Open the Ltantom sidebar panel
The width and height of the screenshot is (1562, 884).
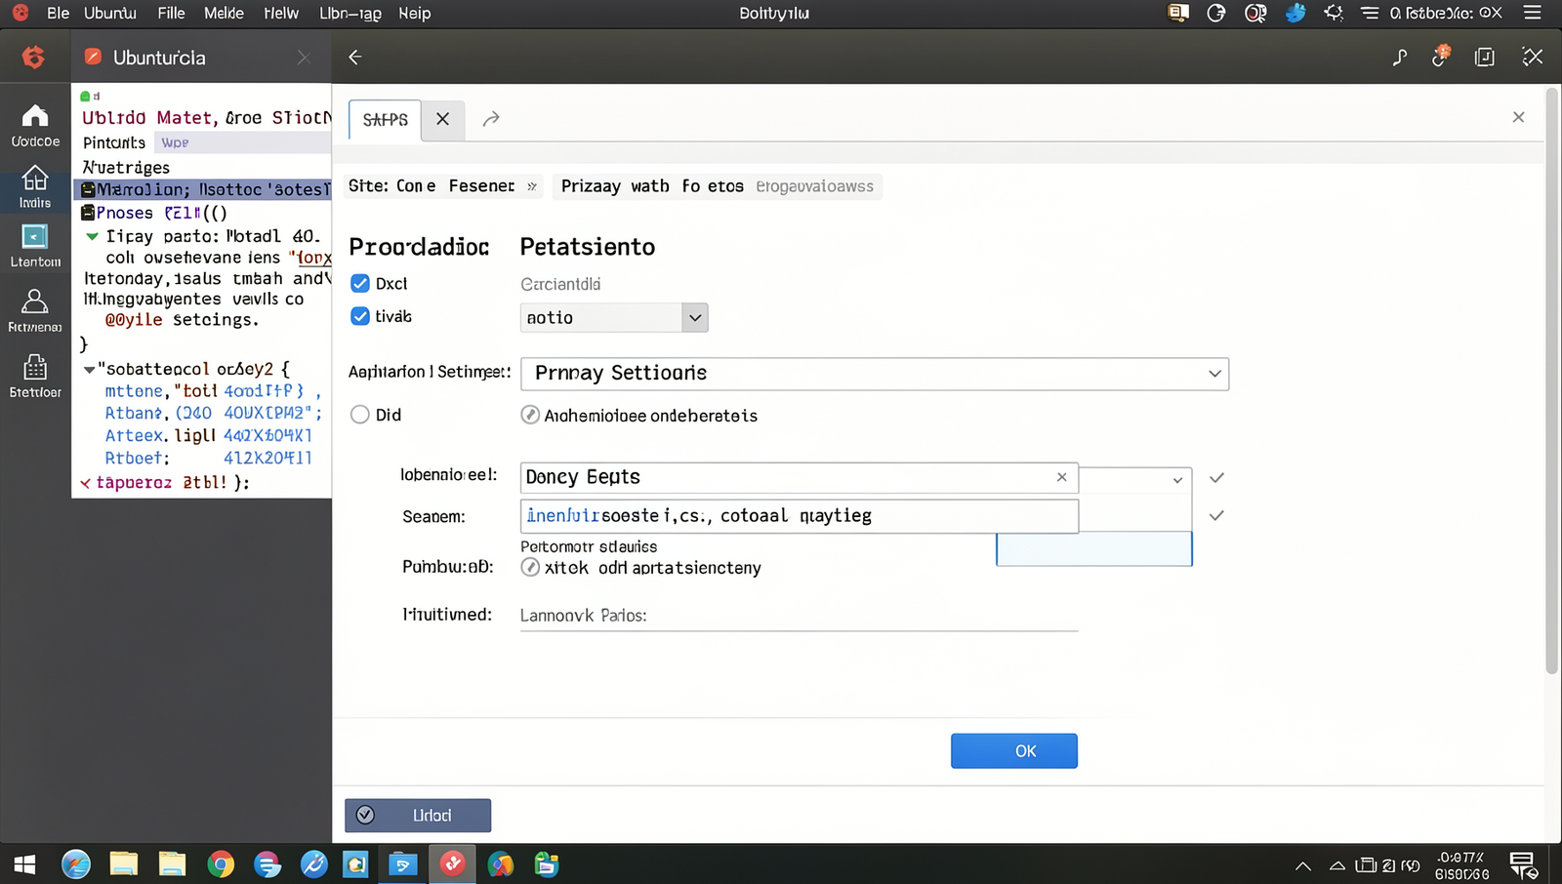click(35, 247)
